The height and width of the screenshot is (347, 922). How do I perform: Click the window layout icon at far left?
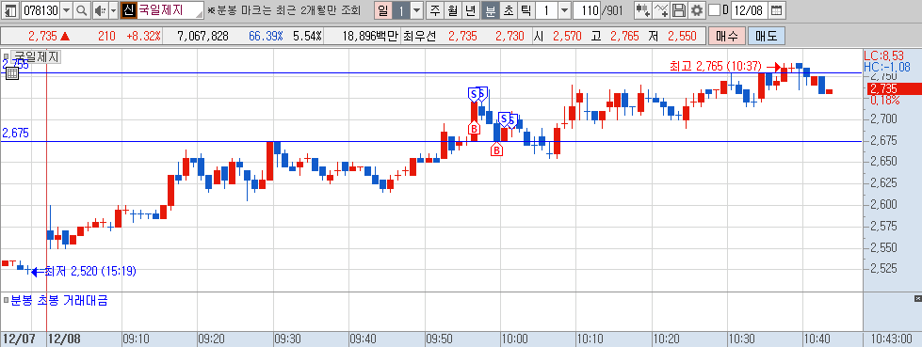coord(10,10)
